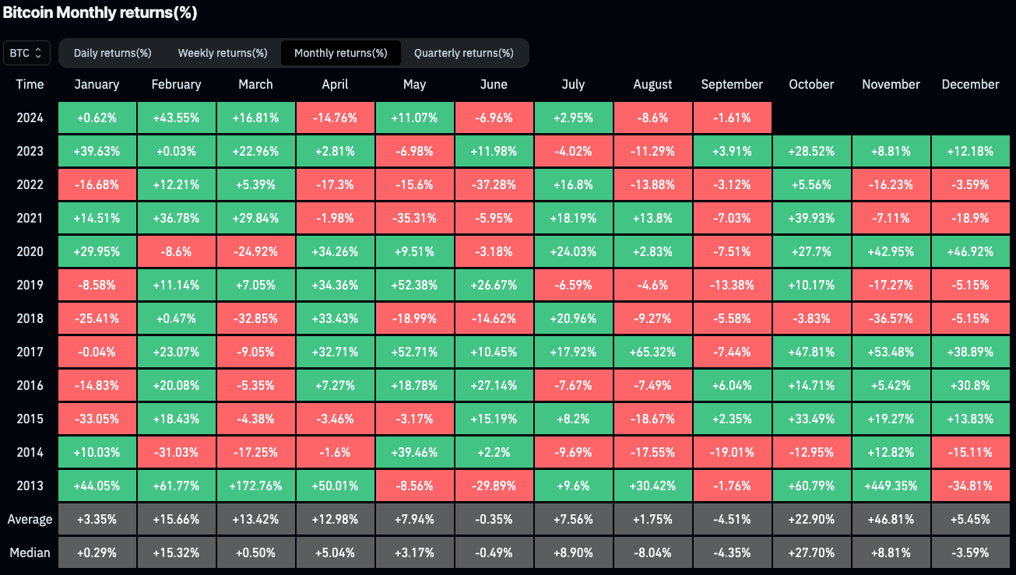The image size is (1016, 575).
Task: Open the BTC coin selector dropdown
Action: [26, 53]
